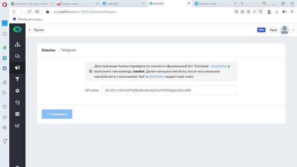Screen dimensions: 297x167
Task: Expand the Крис user menu chevron
Action: click(x=293, y=30)
